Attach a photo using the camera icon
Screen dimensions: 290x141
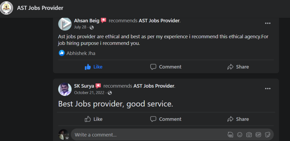[249, 135]
